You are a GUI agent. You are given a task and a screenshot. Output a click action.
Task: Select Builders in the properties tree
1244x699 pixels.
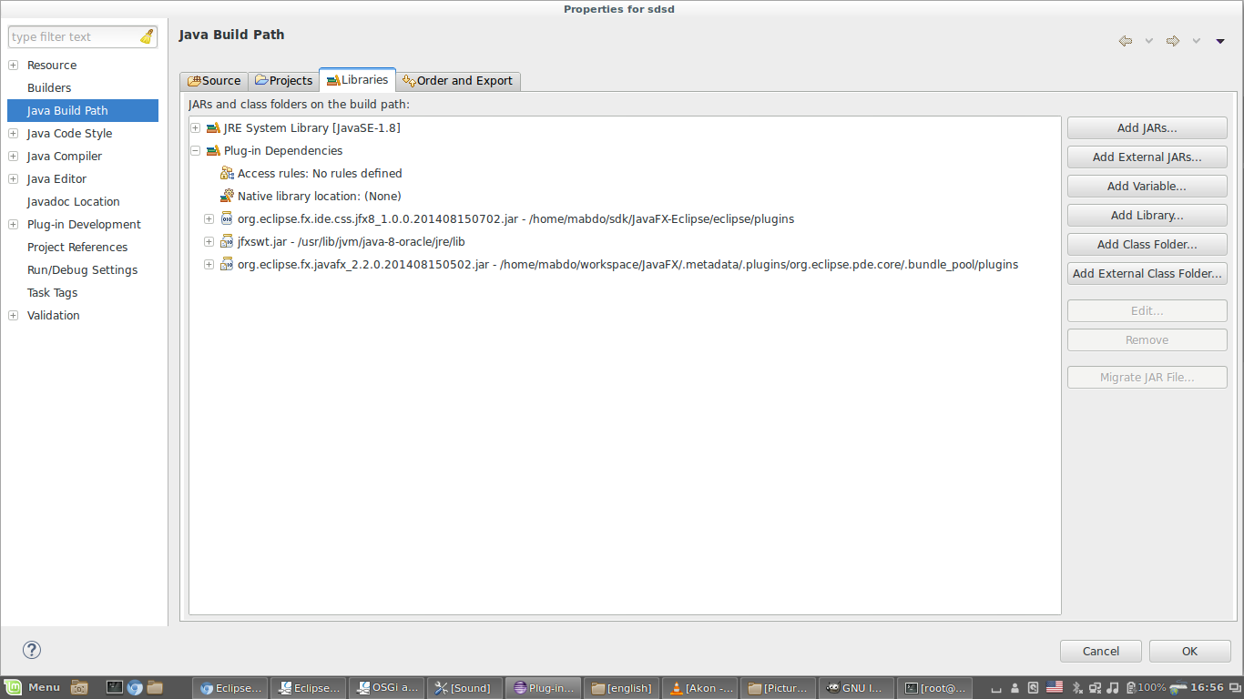click(x=49, y=88)
